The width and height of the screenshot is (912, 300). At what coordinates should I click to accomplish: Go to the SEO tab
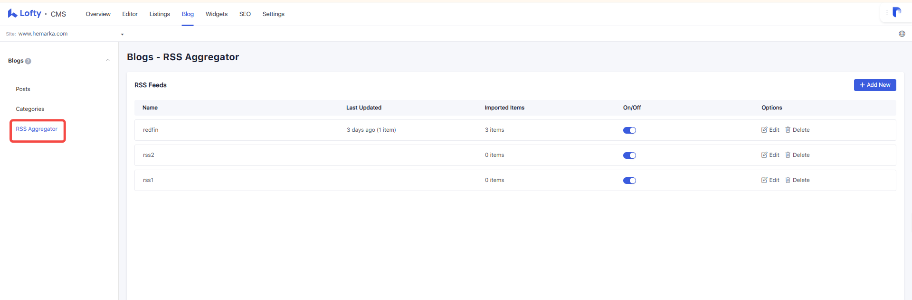point(245,14)
